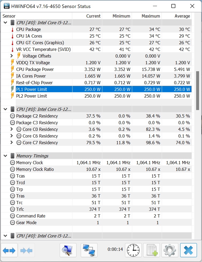Start logging with the sheet-plus icon
Viewport: 202px width, 262px height.
pyautogui.click(x=151, y=250)
